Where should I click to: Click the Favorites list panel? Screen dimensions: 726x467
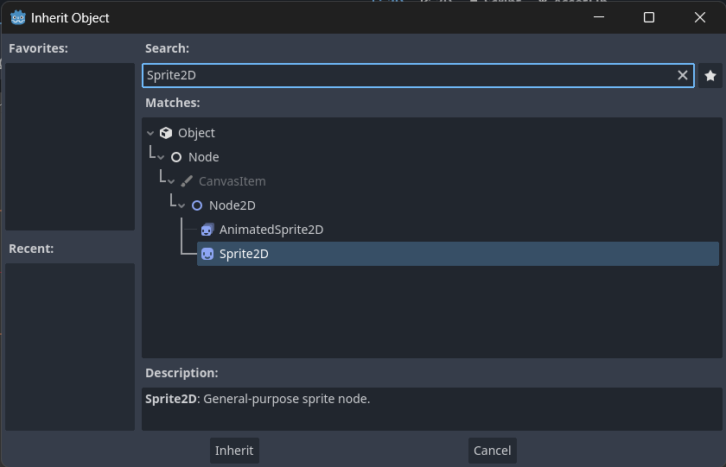(70, 147)
